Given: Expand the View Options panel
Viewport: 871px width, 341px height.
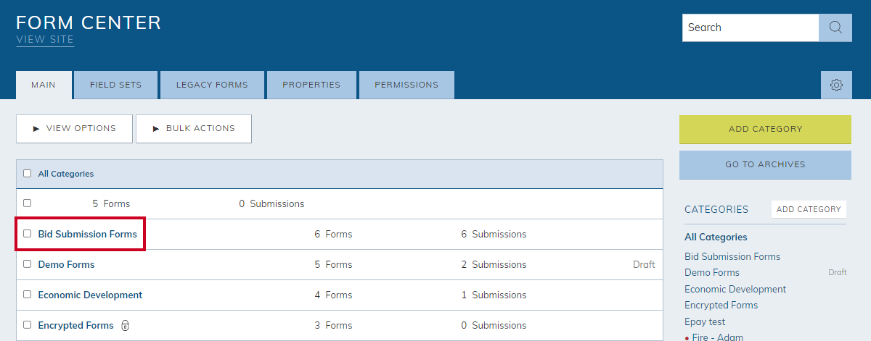Looking at the screenshot, I should click(74, 129).
